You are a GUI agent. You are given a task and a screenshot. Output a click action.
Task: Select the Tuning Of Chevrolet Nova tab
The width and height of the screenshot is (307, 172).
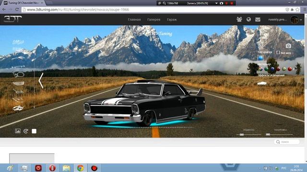click(x=23, y=3)
